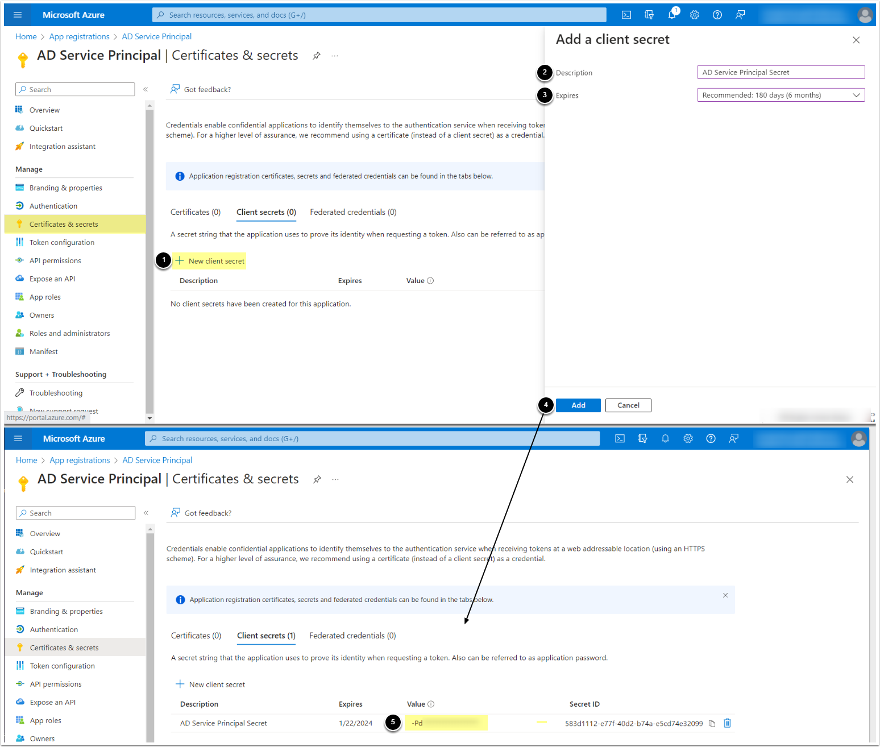Collapse the sidebar menu in lower portal view
Viewport: 880px width, 747px height.
pyautogui.click(x=146, y=513)
